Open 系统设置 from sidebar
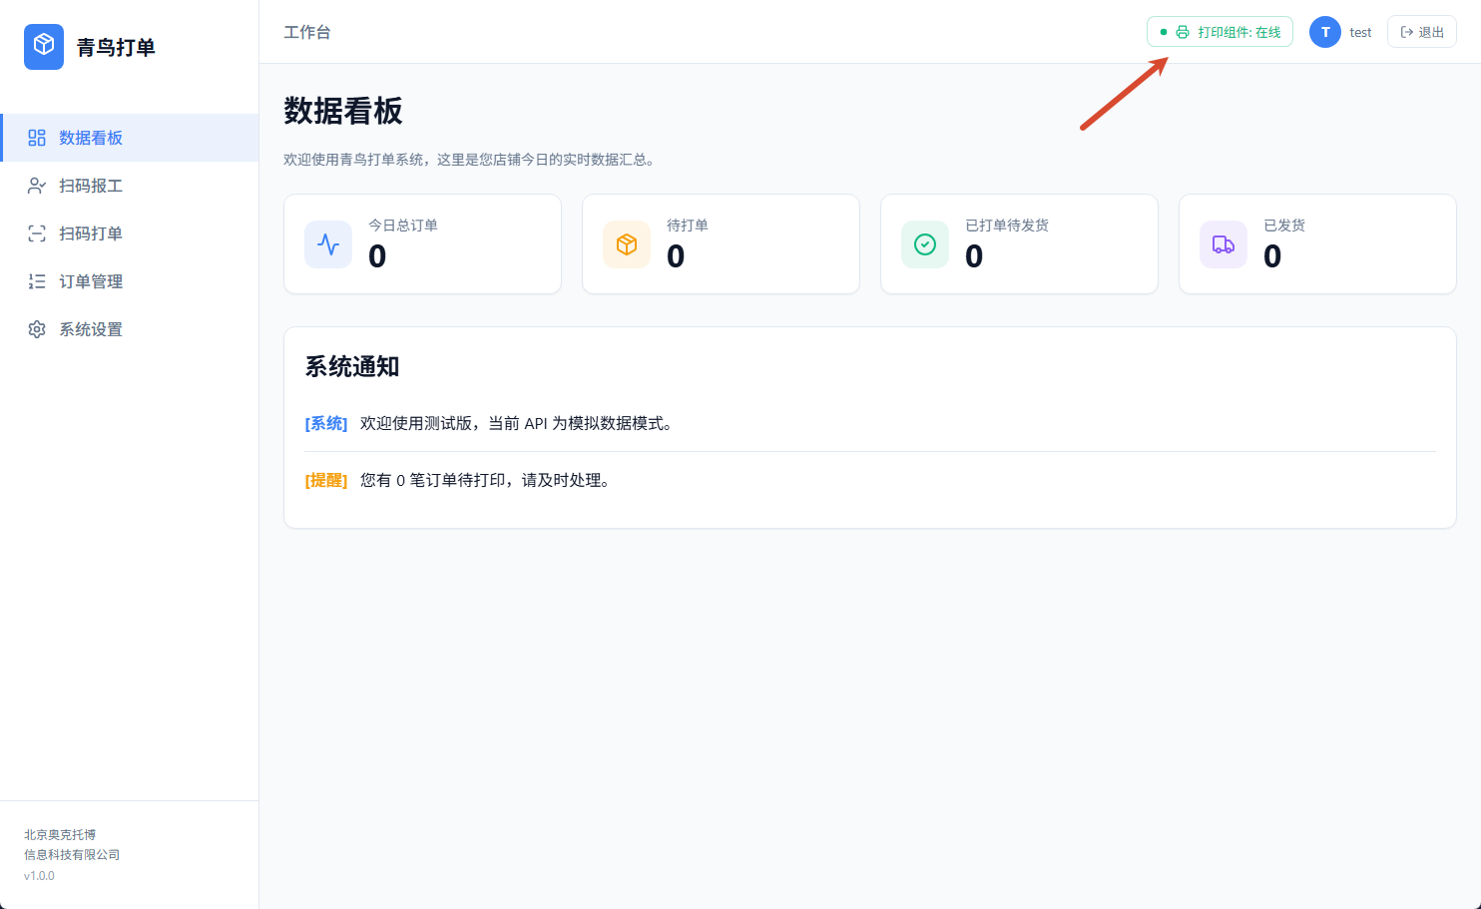The width and height of the screenshot is (1481, 909). click(130, 329)
